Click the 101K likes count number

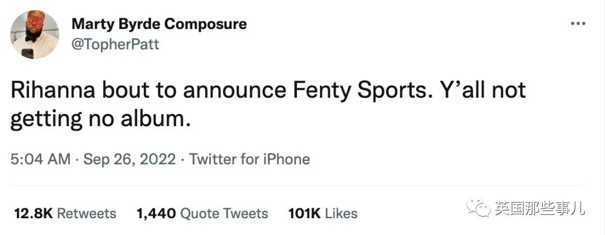[x=304, y=213]
